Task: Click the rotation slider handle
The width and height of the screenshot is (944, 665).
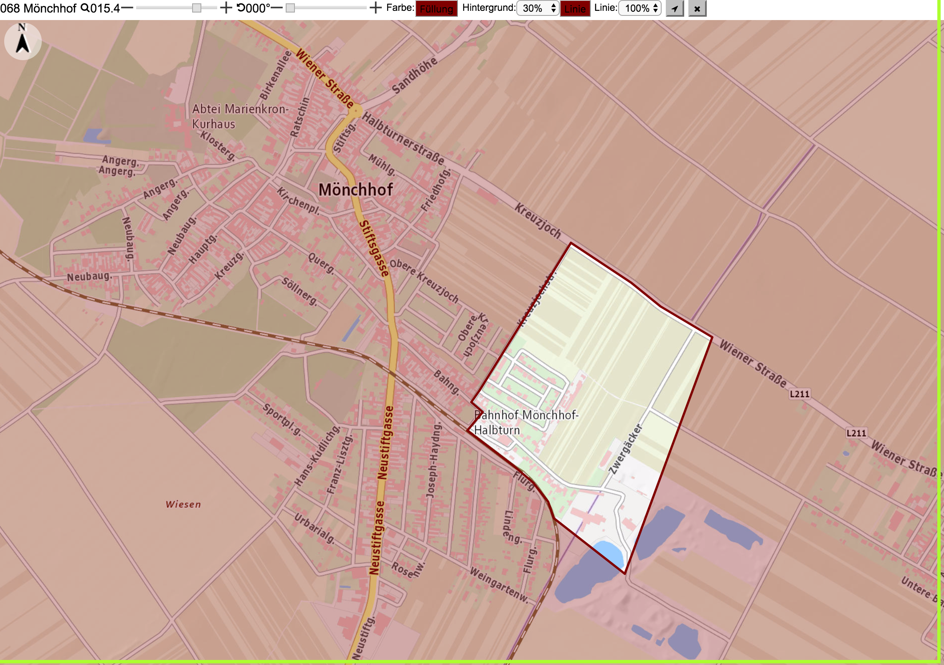Action: (290, 8)
